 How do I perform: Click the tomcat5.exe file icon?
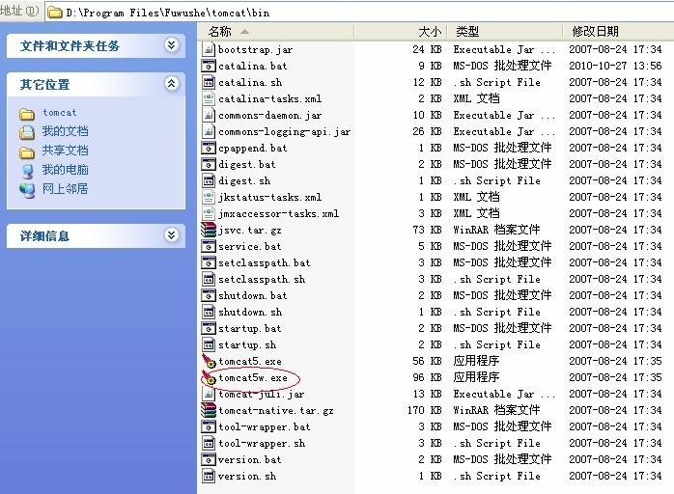[x=209, y=362]
